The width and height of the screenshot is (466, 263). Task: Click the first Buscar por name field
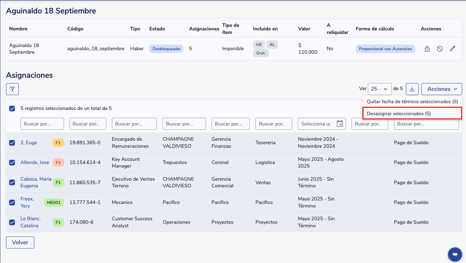[x=42, y=124]
